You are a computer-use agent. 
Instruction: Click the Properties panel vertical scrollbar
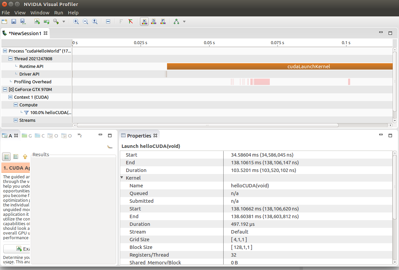click(x=395, y=187)
